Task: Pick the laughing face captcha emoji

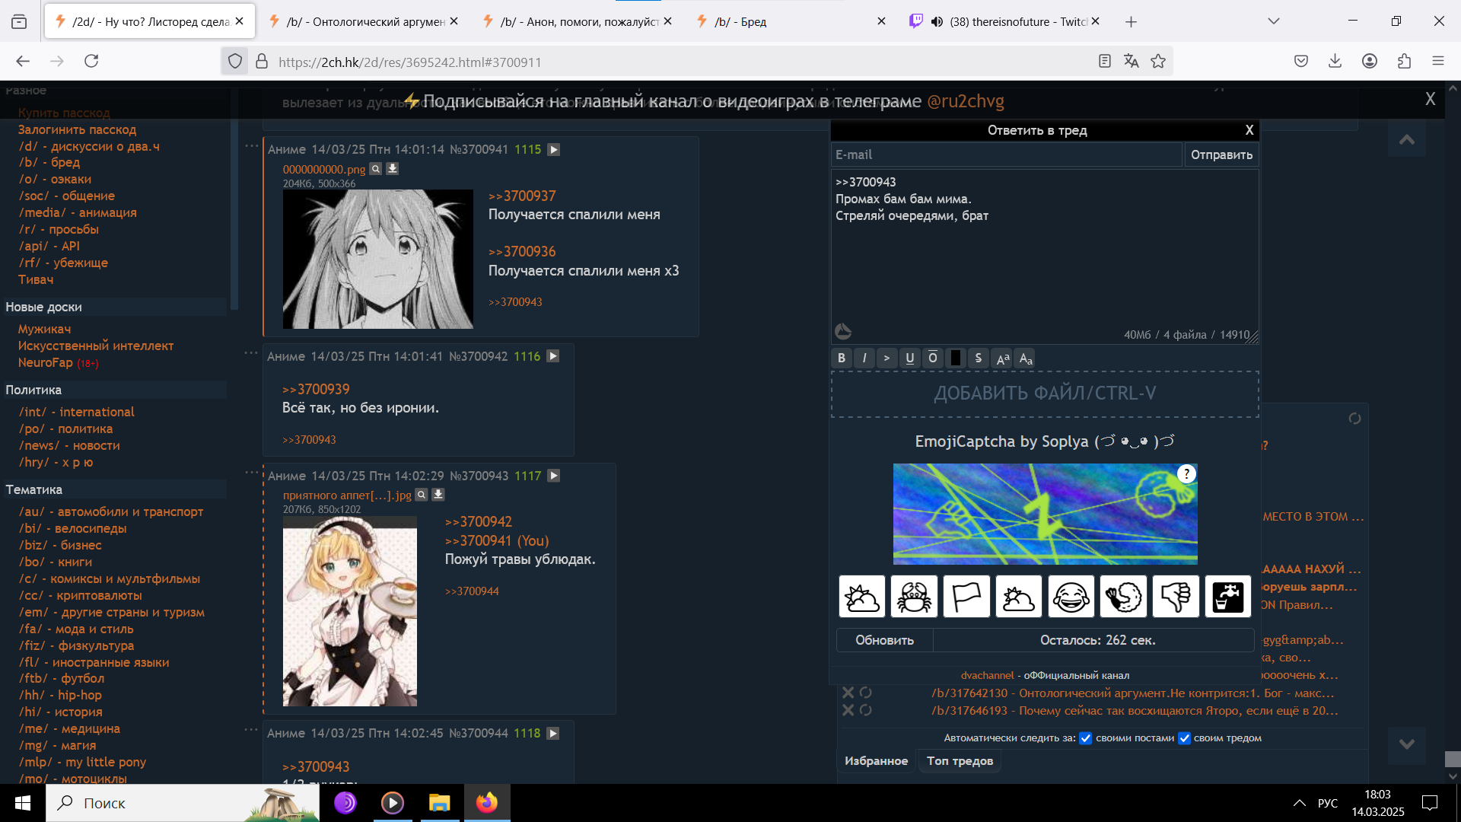Action: coord(1071,597)
